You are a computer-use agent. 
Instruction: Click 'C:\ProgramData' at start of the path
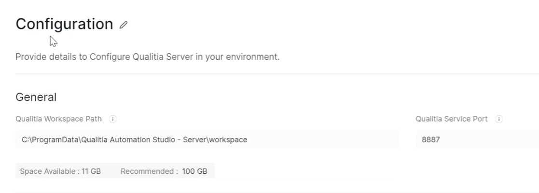[x=49, y=139]
